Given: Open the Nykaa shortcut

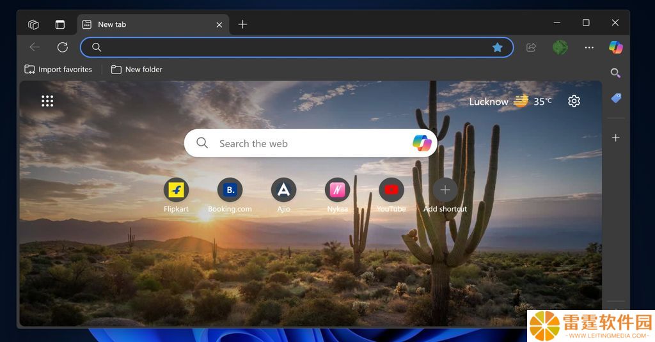Looking at the screenshot, I should click(338, 195).
